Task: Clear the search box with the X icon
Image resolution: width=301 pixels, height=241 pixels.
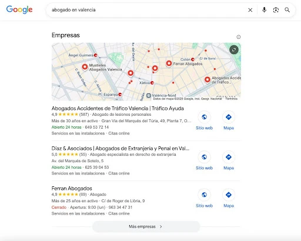Action: pyautogui.click(x=250, y=10)
